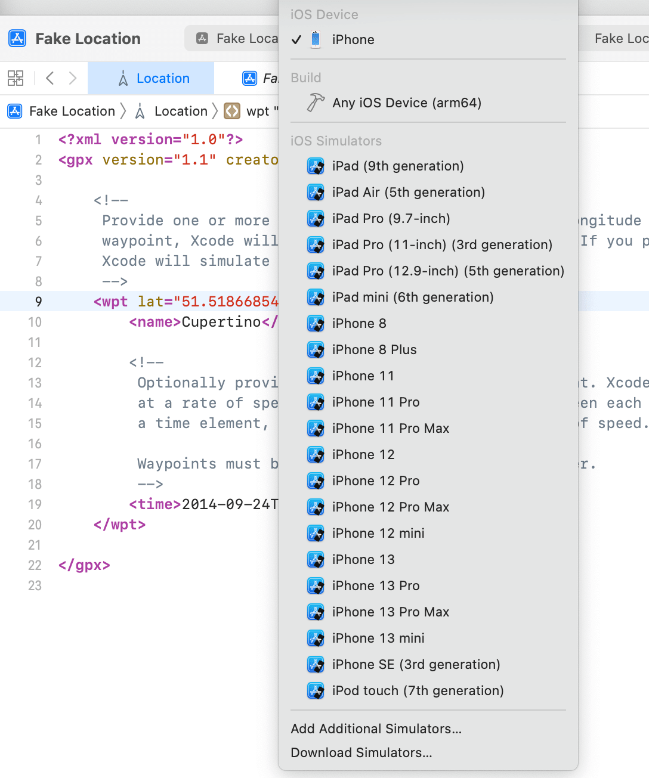Select iPhone 12 Pro simulator
Screen dimensions: 649x778
tap(428, 481)
